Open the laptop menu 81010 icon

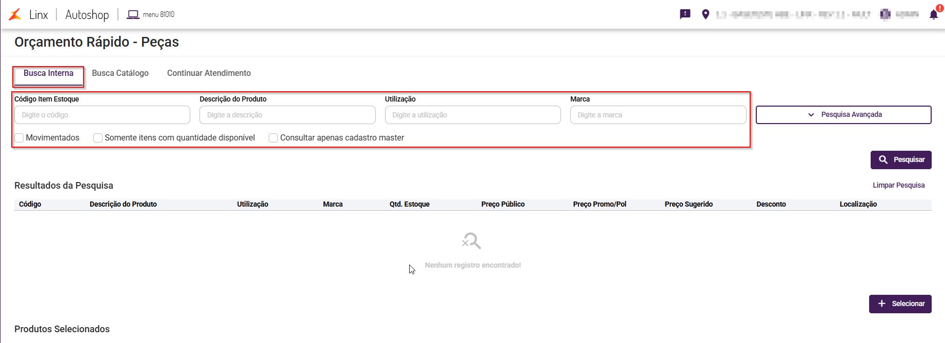click(133, 14)
